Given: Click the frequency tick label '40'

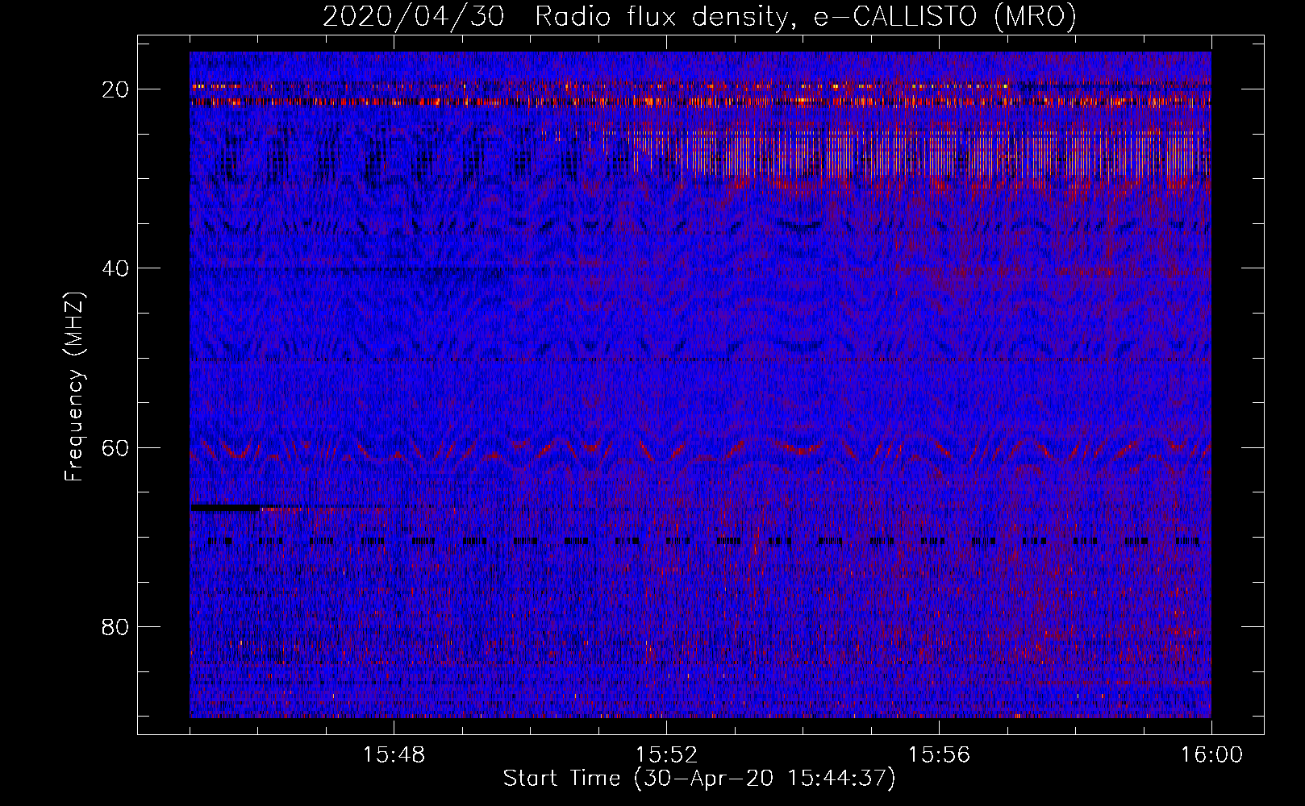Looking at the screenshot, I should [x=116, y=268].
